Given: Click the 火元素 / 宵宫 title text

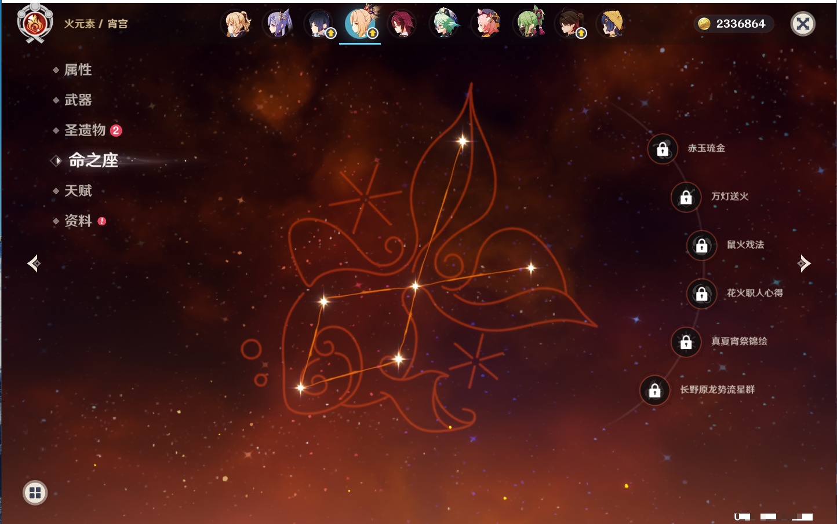Looking at the screenshot, I should [x=96, y=24].
